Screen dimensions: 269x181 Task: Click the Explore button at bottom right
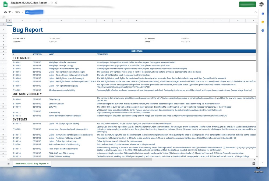(254, 164)
